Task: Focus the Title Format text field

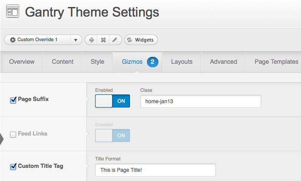Action: pos(155,170)
